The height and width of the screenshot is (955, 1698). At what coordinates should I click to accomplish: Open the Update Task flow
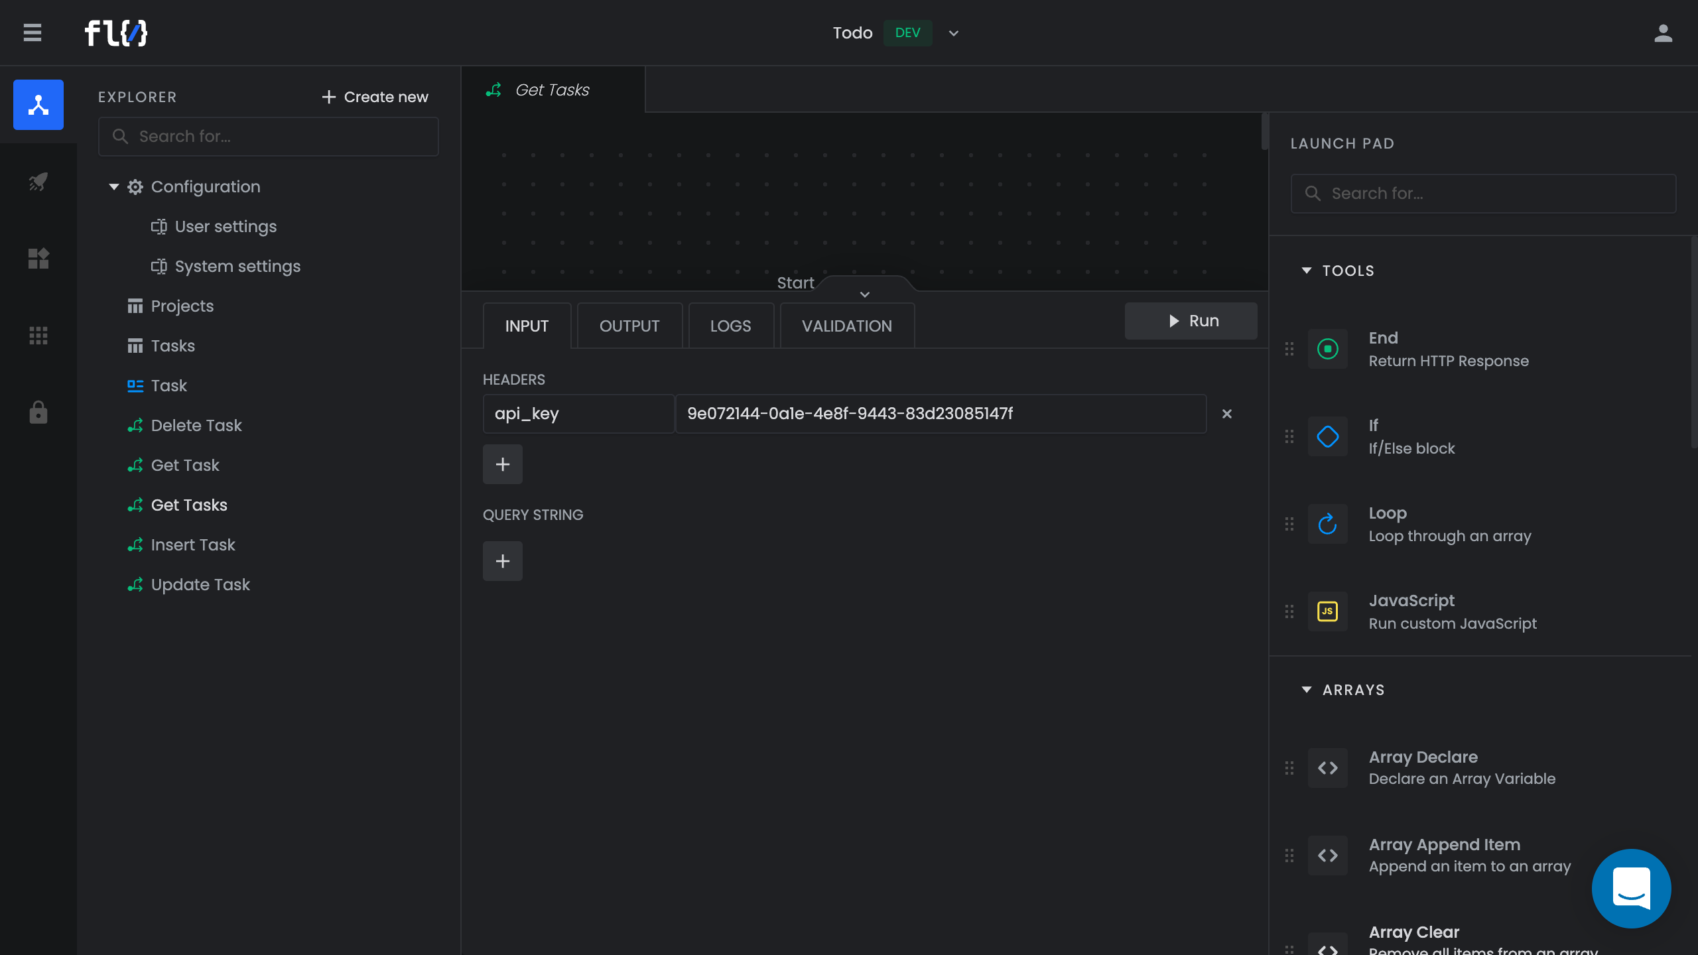188,585
